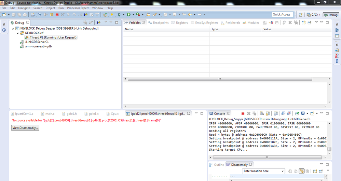The width and height of the screenshot is (341, 181).
Task: Click the restart green arrow icon in toolbar
Action: 105,15
